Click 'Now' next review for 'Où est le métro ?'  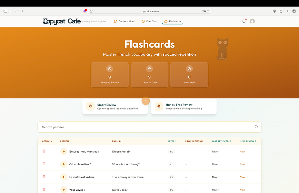(x=242, y=164)
